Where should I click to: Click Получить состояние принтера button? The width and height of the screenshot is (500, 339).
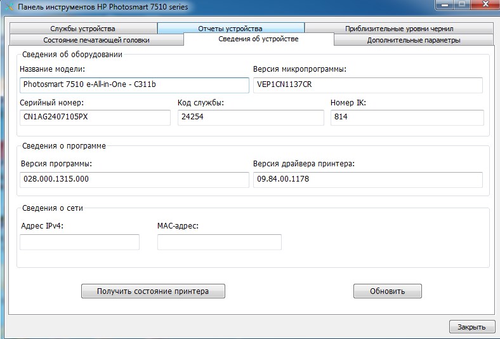(x=153, y=291)
